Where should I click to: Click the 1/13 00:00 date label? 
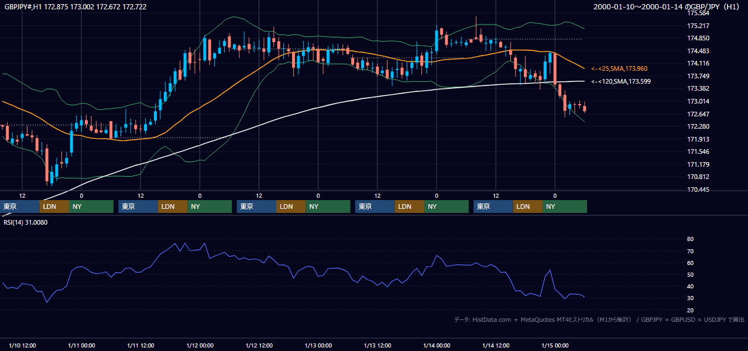[318, 346]
